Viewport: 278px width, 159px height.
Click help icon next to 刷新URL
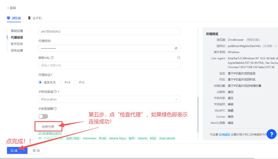click(x=52, y=58)
